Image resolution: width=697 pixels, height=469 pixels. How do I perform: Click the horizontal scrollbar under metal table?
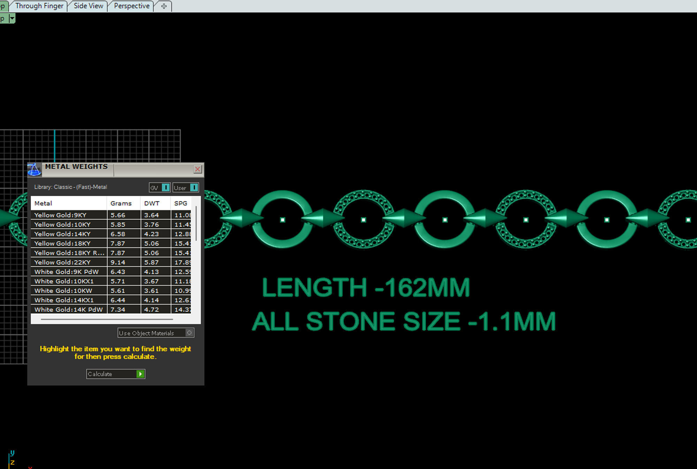pyautogui.click(x=107, y=319)
